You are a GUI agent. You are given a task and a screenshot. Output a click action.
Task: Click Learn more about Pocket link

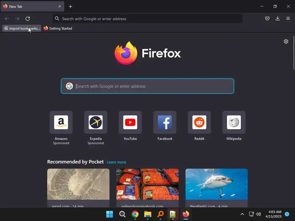[x=116, y=162]
